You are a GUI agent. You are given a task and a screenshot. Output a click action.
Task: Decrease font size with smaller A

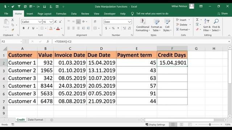tap(60, 22)
